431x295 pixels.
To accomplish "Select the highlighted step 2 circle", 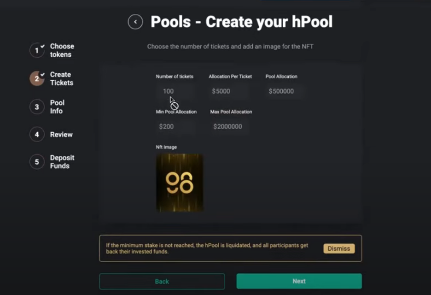I will (37, 79).
